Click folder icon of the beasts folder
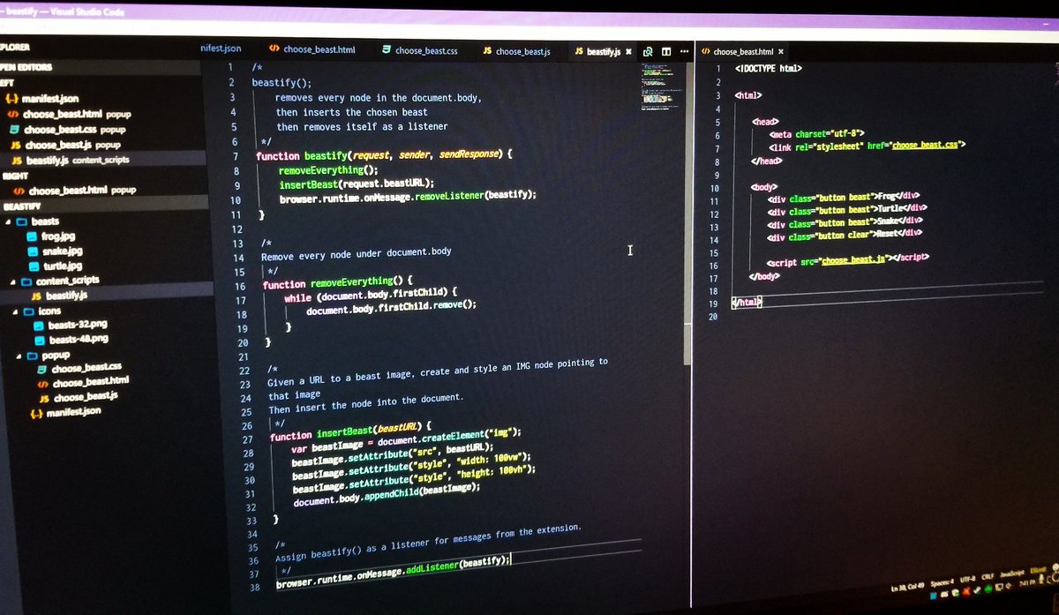Viewport: 1059px width, 615px height. 24,221
